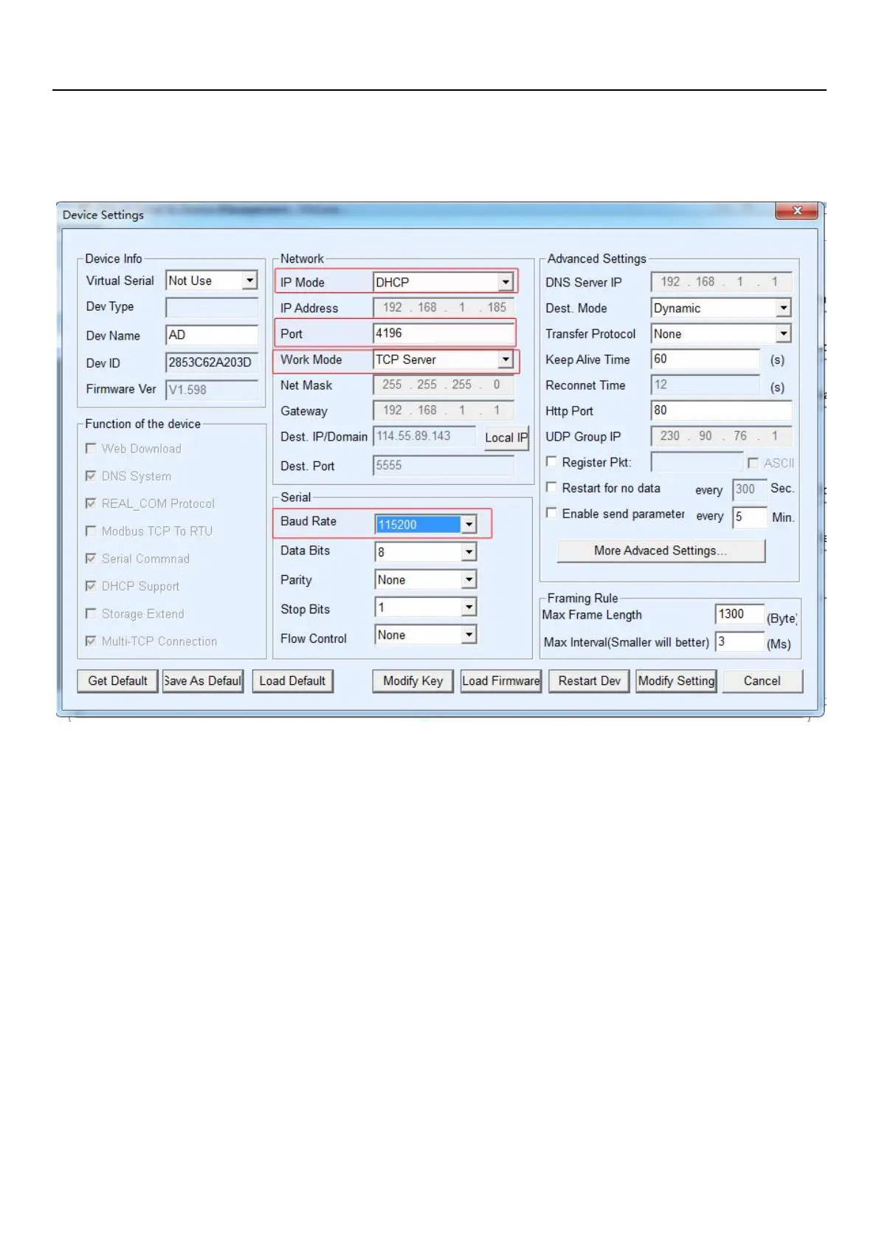
Task: Click the Load Default button
Action: (x=292, y=681)
